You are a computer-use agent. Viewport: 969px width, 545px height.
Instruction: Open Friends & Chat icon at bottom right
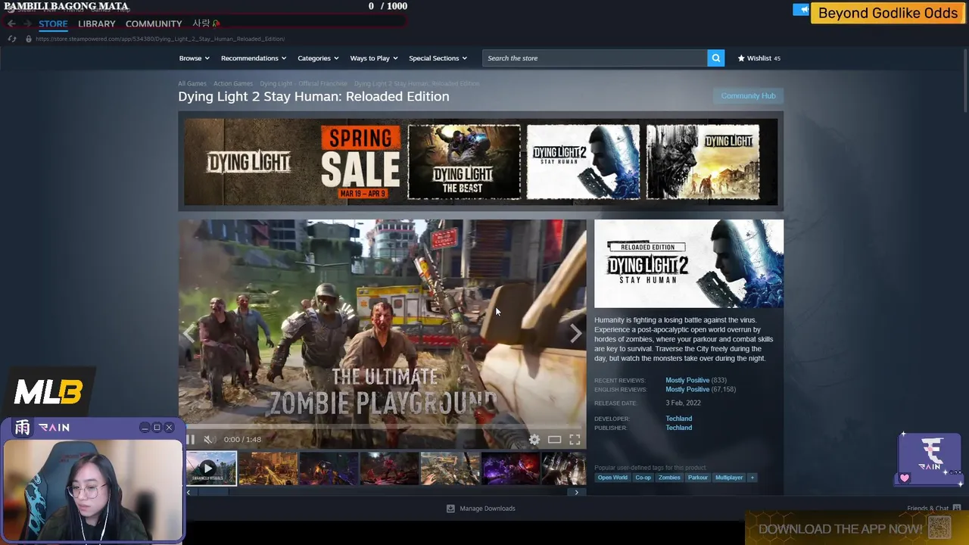click(956, 509)
